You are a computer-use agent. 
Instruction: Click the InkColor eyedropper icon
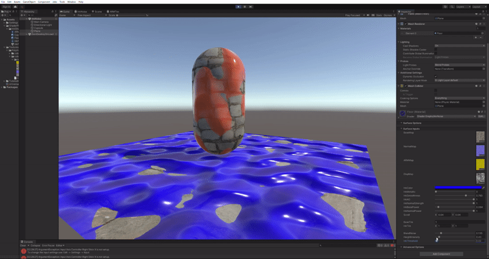coord(483,187)
